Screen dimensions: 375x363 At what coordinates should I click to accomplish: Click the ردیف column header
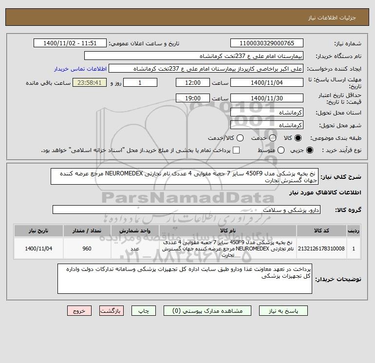[x=354, y=230]
